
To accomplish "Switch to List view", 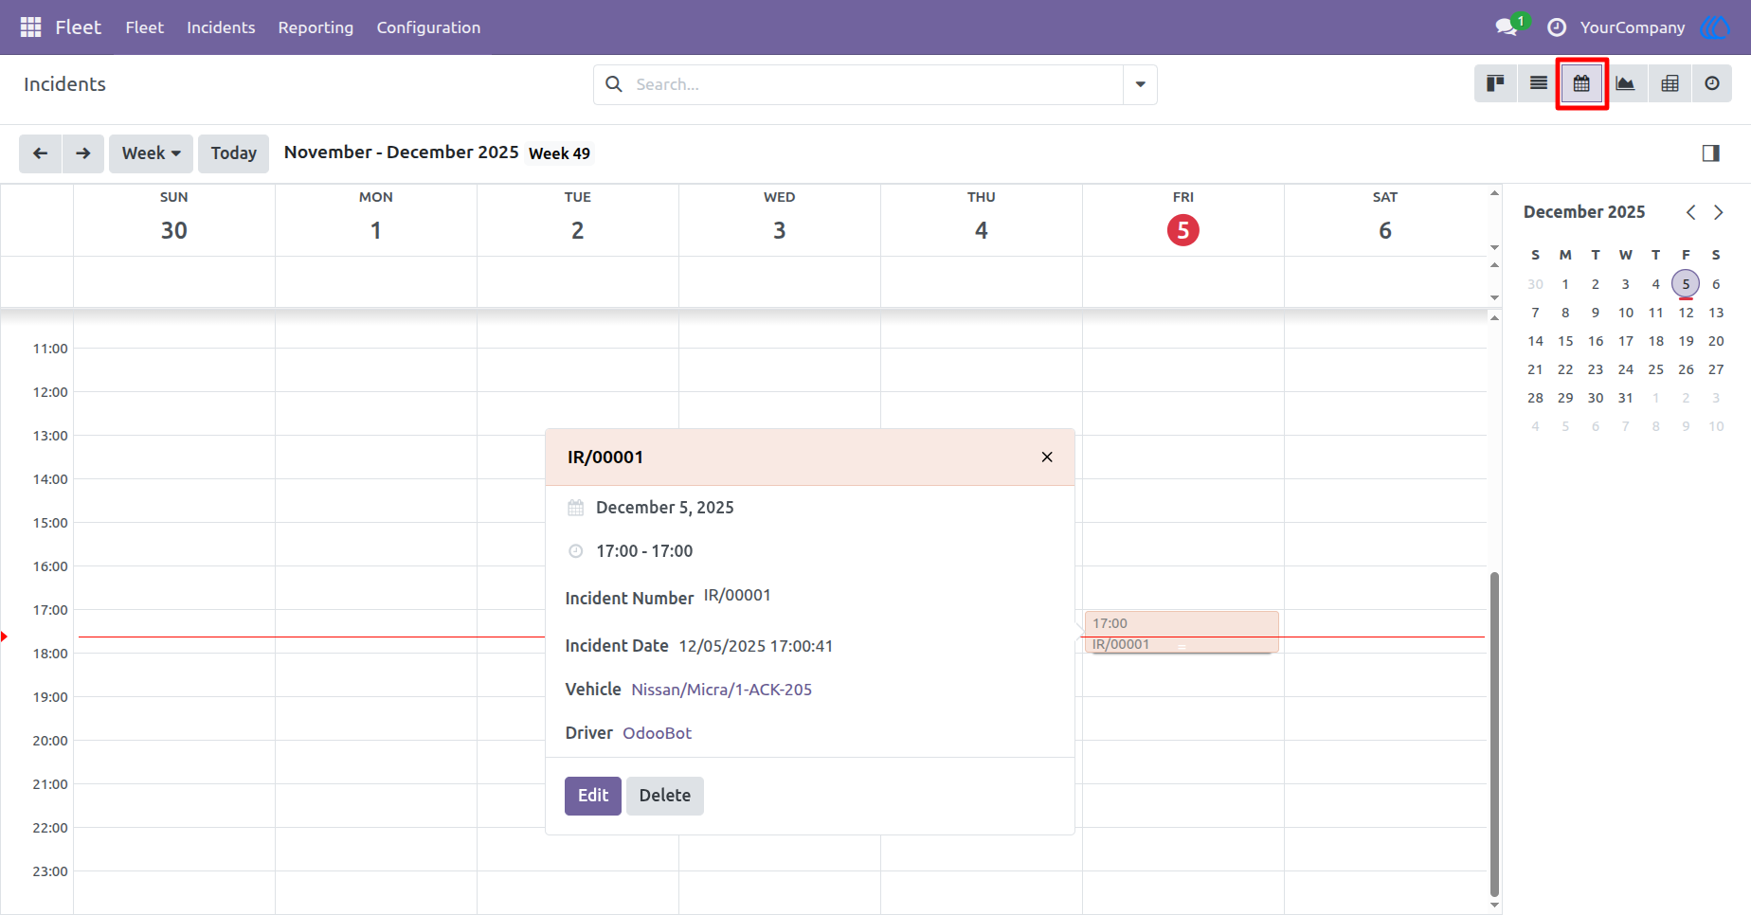I will pyautogui.click(x=1538, y=84).
